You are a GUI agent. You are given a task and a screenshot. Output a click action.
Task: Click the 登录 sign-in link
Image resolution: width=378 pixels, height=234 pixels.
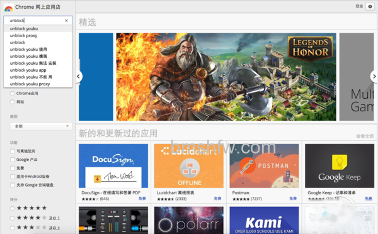click(359, 6)
